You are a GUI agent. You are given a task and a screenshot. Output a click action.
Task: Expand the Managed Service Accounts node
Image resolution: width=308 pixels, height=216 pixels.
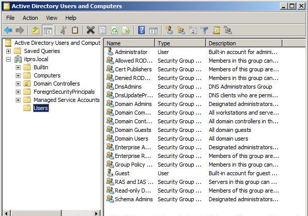click(18, 100)
